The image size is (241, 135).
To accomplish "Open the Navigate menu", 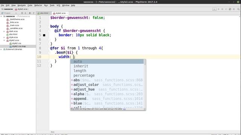I will click(x=21, y=5).
